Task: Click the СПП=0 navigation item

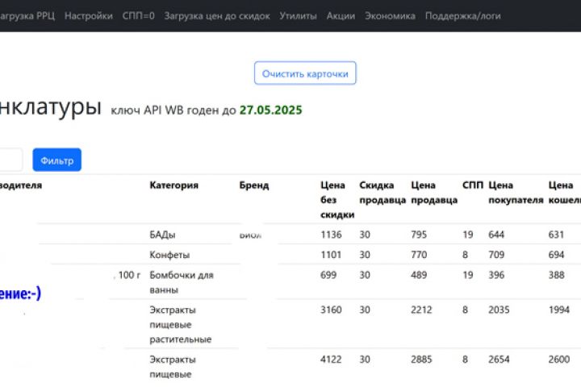Action: [138, 15]
